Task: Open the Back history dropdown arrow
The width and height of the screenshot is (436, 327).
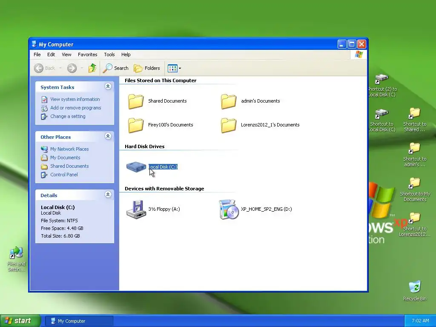Action: click(60, 68)
